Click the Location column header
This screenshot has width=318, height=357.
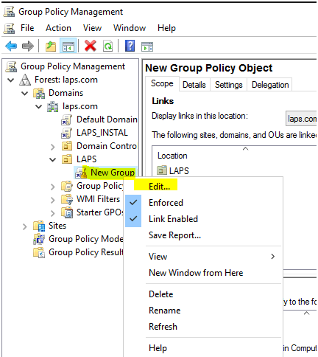172,156
